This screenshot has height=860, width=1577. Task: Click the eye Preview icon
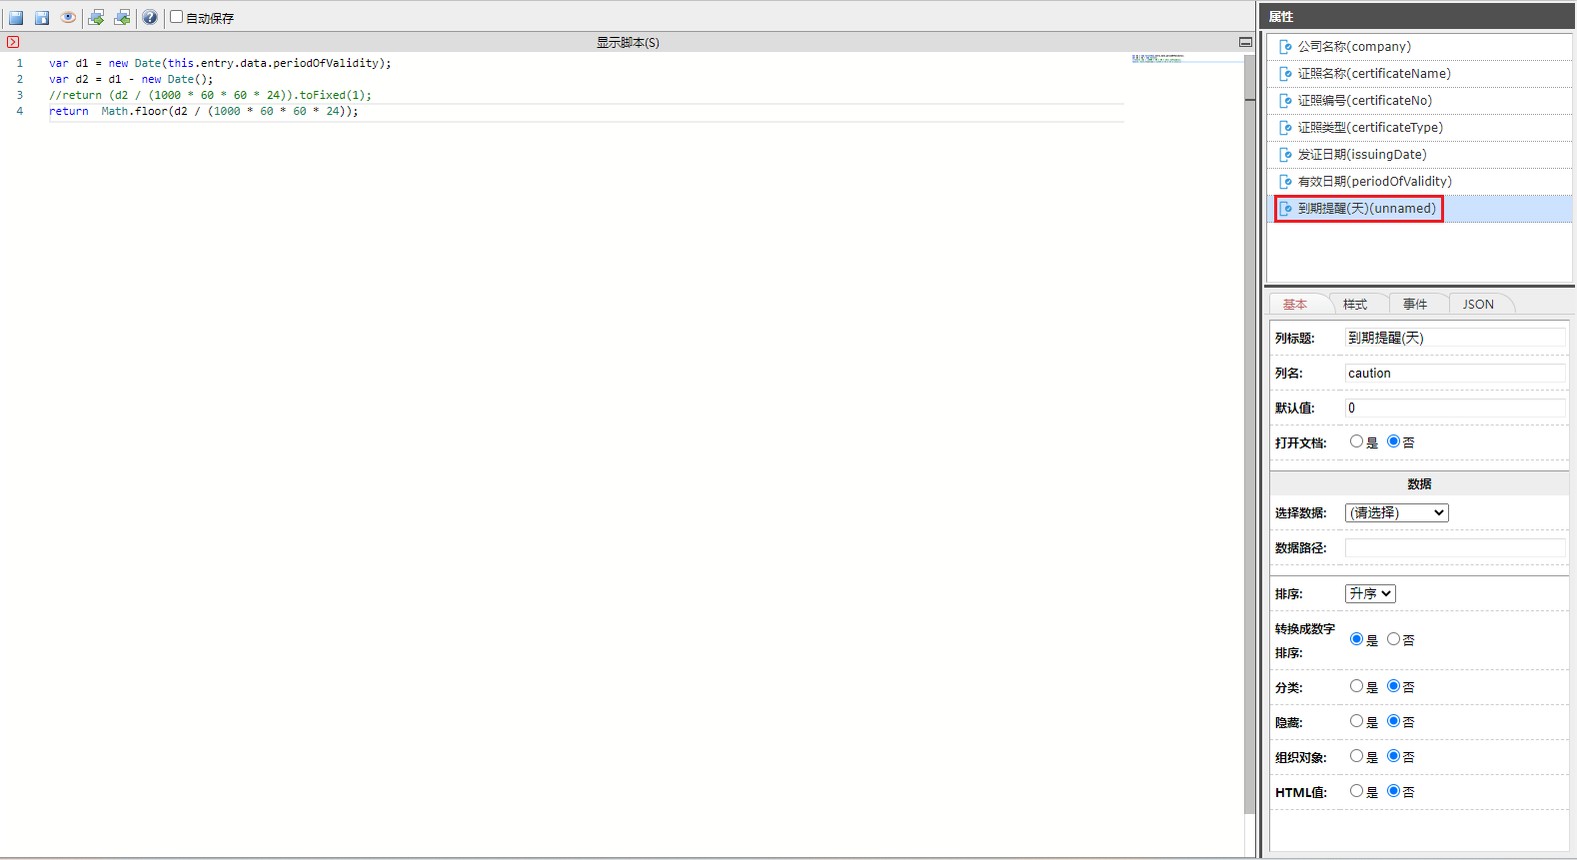[x=68, y=17]
